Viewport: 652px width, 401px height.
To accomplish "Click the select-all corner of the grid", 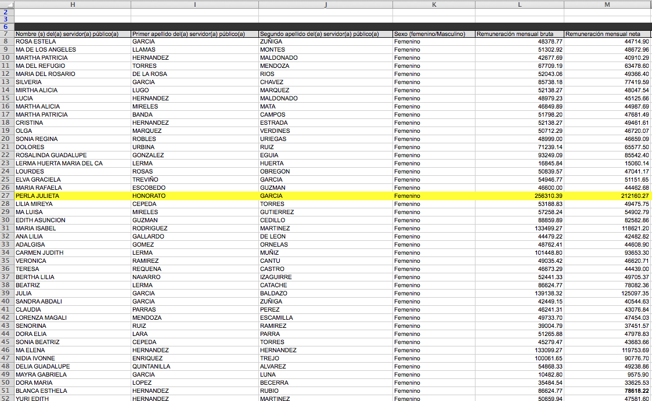I will click(x=6, y=4).
